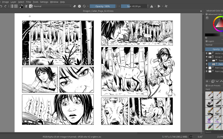This screenshot has width=223, height=139.
Task: Hide the Transparency mask layer
Action: pos(207,60)
